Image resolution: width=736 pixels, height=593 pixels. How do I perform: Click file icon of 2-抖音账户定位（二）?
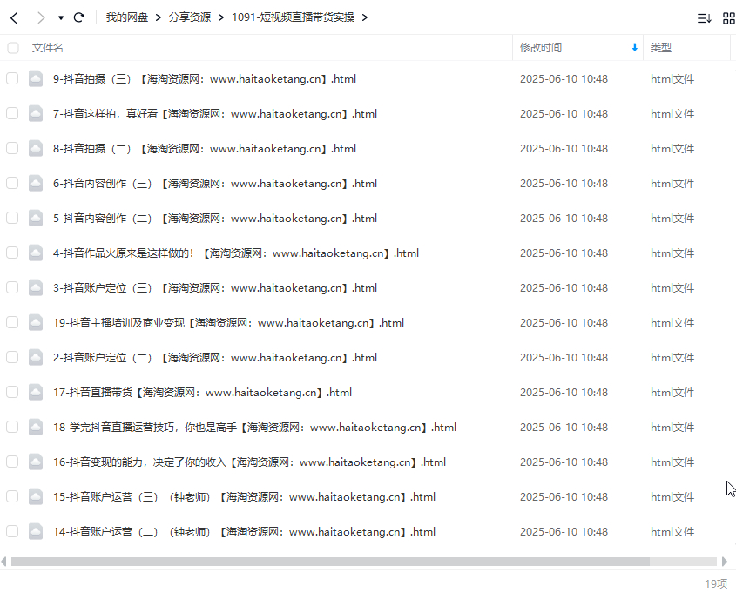[x=36, y=358]
